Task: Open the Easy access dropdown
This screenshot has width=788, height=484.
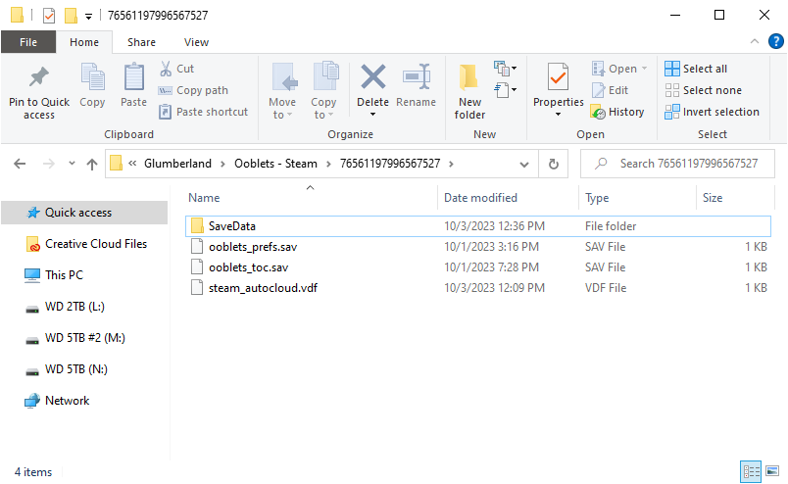Action: 506,90
